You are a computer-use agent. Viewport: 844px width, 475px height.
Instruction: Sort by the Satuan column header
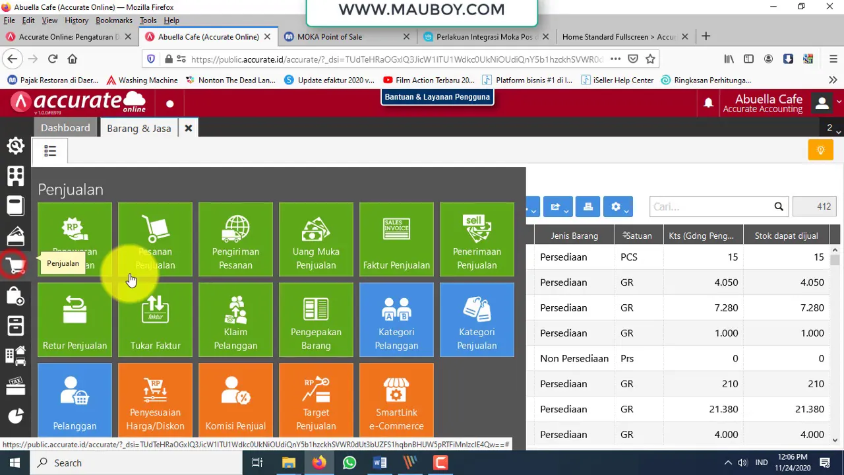[637, 236]
